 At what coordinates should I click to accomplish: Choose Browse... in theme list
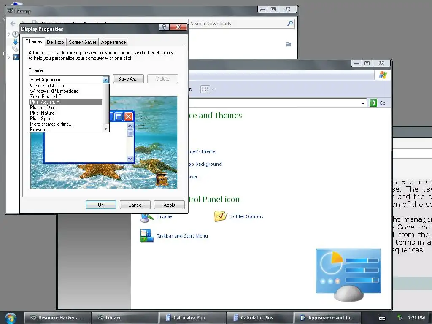pos(65,129)
